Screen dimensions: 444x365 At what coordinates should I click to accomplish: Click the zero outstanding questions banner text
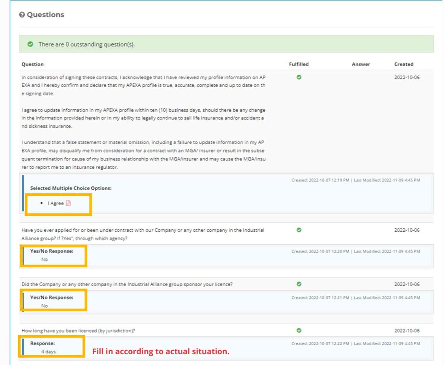point(86,44)
